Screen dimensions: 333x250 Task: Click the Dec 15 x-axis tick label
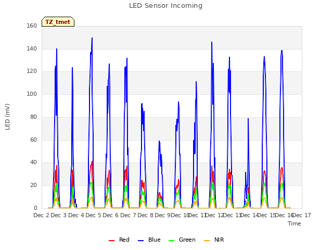click(267, 215)
